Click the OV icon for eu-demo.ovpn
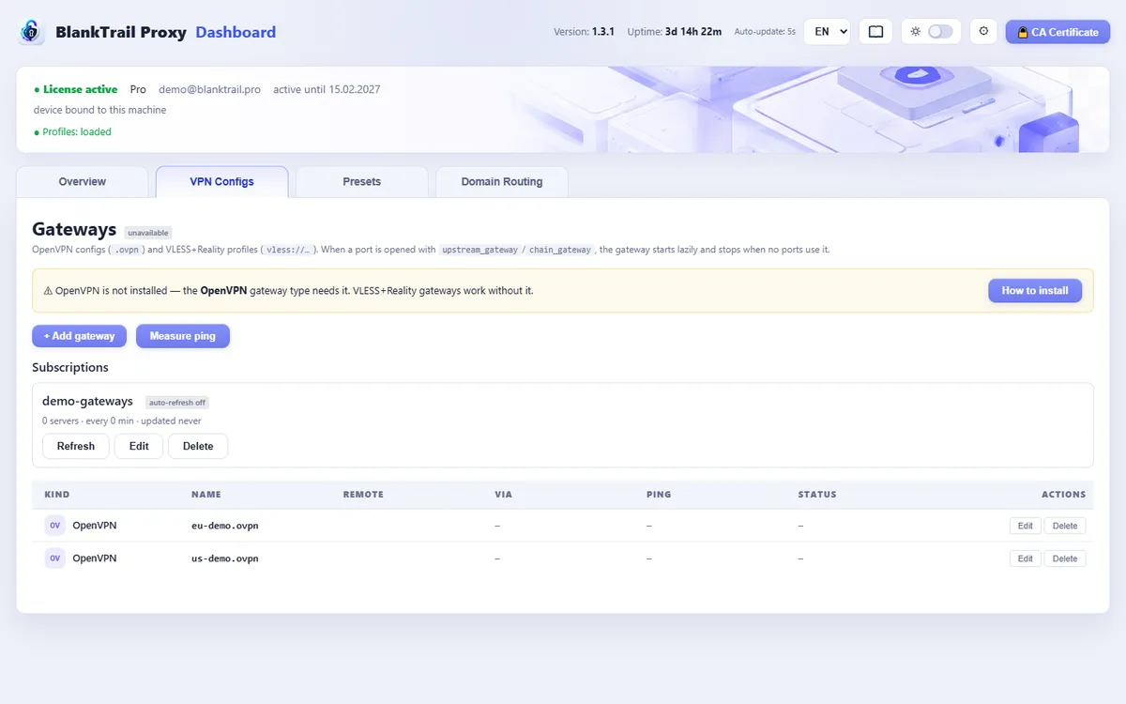1126x704 pixels. (x=54, y=526)
